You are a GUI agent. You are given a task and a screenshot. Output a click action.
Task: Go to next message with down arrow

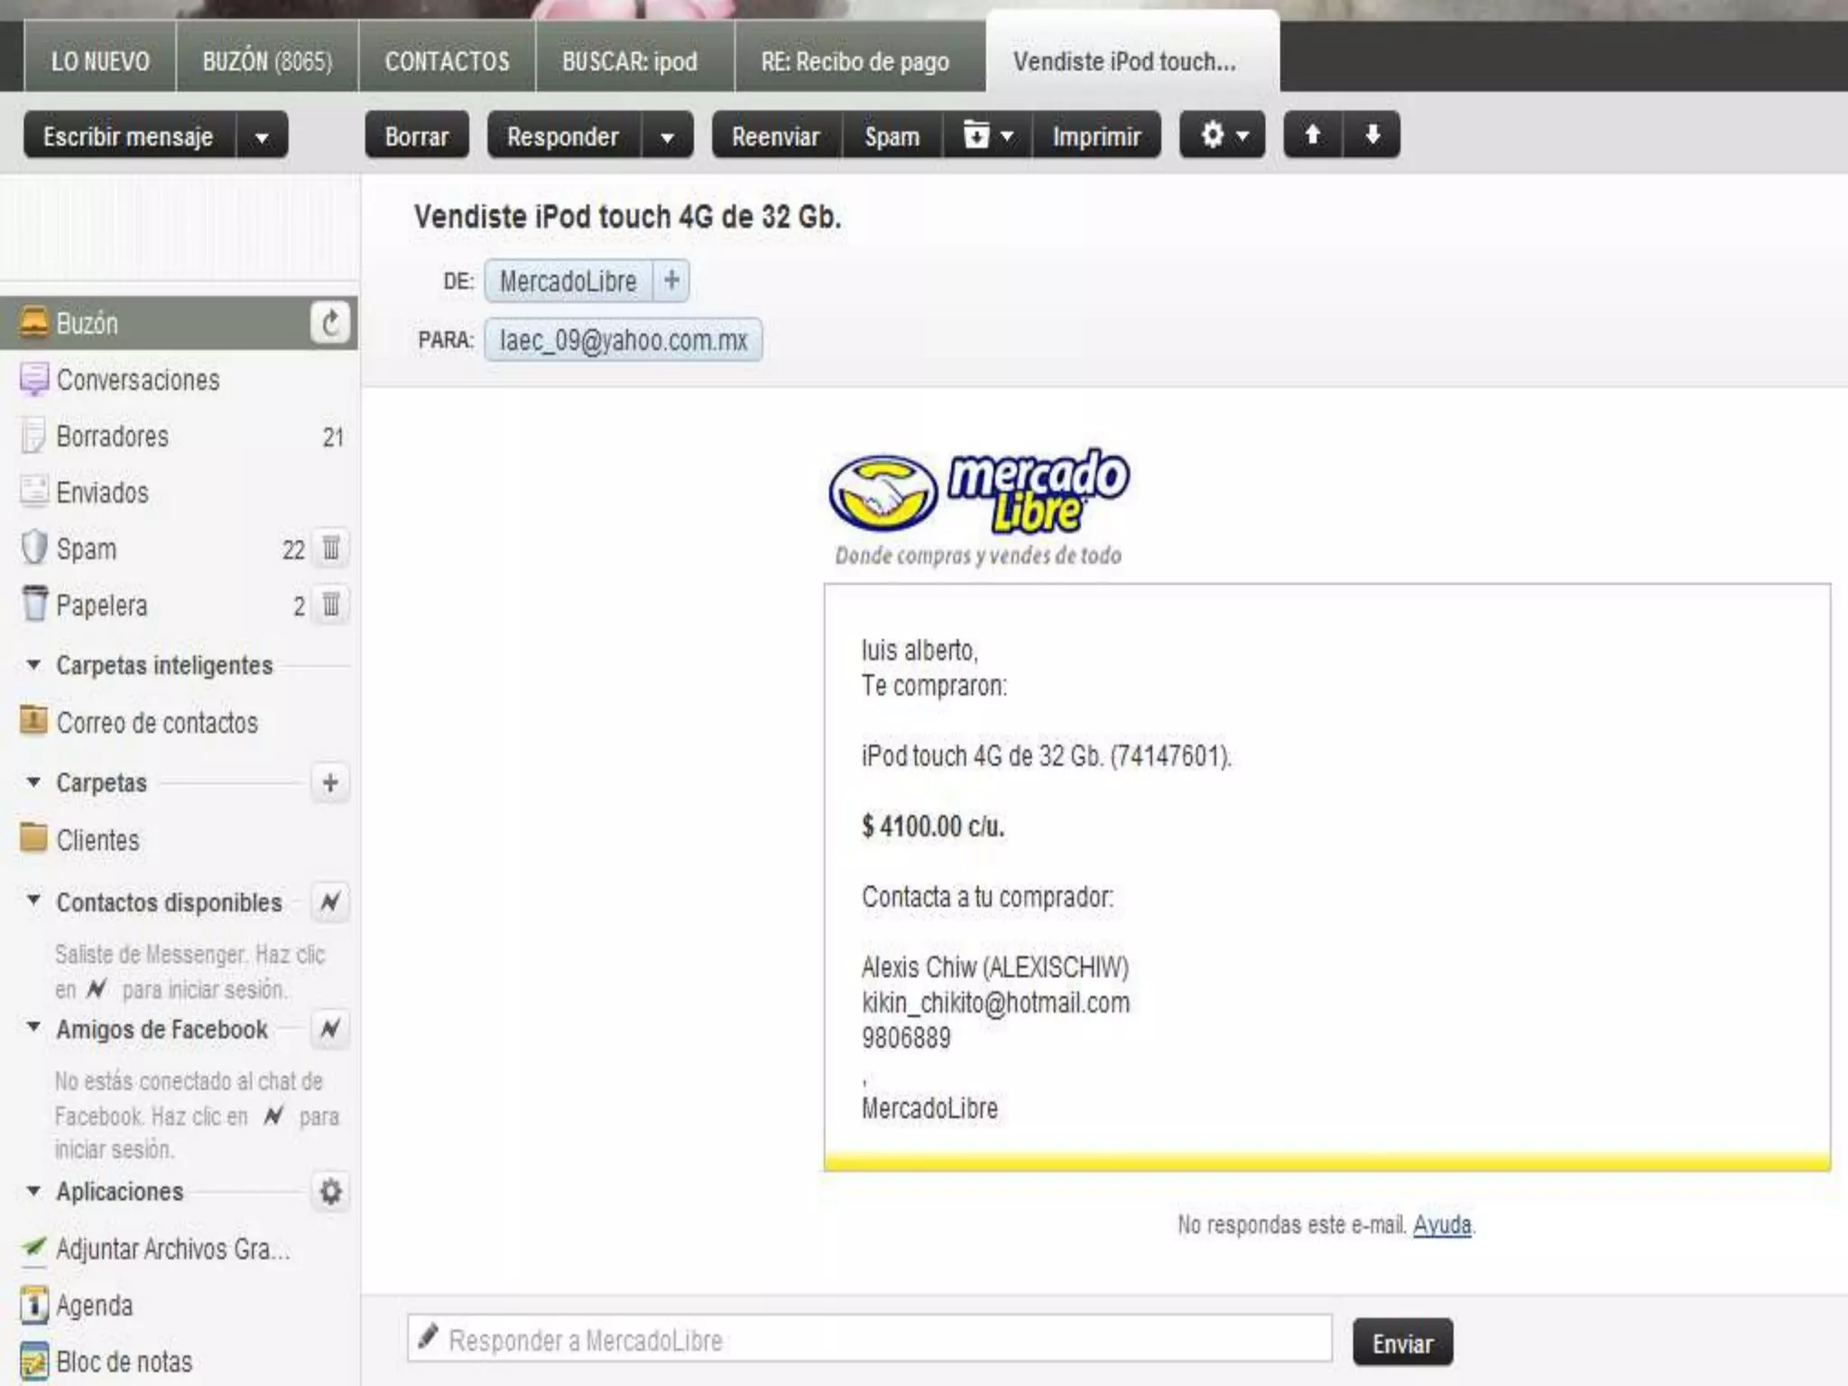pos(1372,135)
